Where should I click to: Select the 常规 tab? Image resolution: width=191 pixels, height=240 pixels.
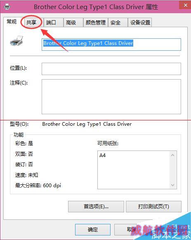tap(12, 22)
